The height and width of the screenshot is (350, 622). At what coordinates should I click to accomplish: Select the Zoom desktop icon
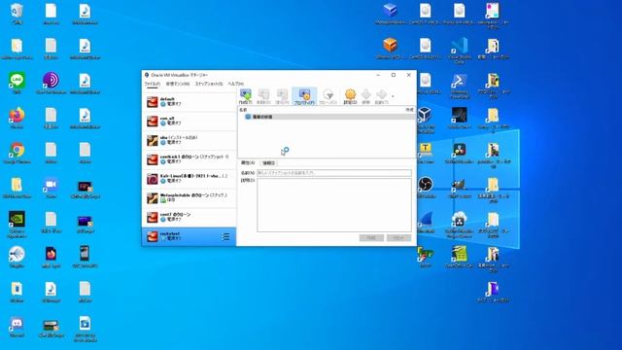51,188
